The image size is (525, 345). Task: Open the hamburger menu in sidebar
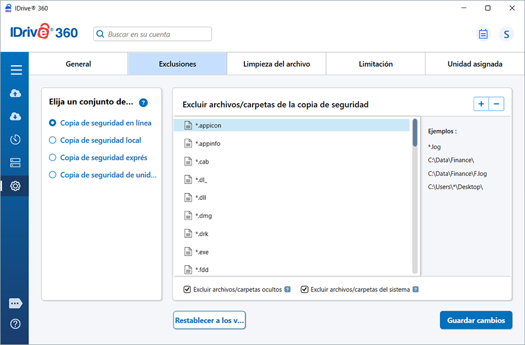pos(16,70)
